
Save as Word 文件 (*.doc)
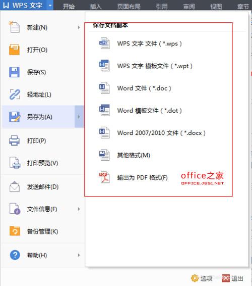point(144,88)
